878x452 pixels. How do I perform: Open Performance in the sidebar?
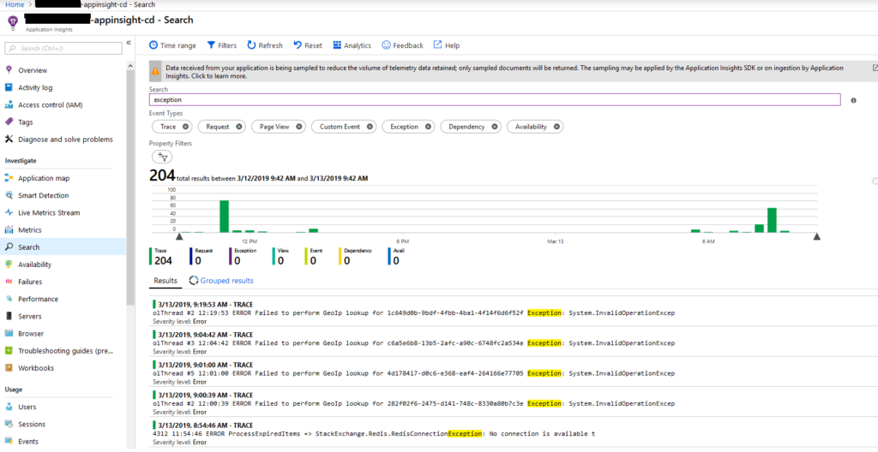(38, 300)
